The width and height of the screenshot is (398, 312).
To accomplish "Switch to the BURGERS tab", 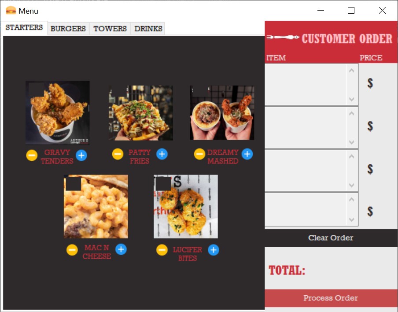I will coord(68,29).
